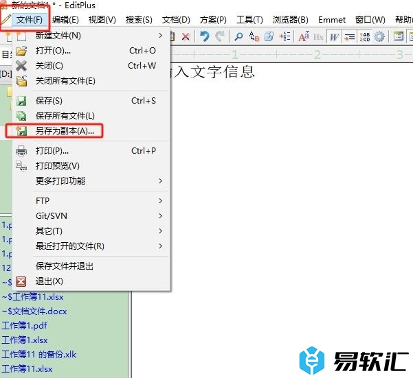Expand the 其它(T) submenu
Screen dimensions: 413x378
point(91,231)
